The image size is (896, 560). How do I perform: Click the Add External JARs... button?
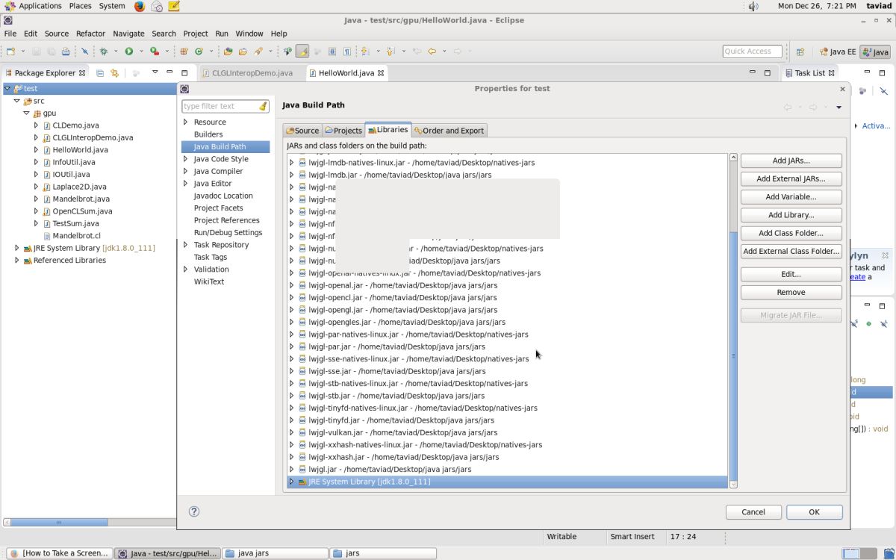[791, 178]
